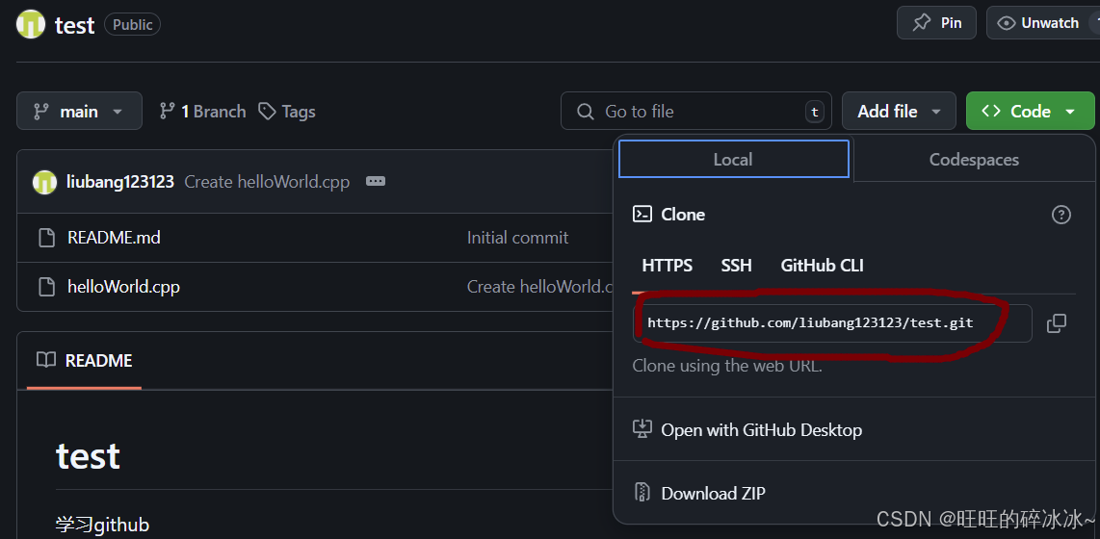The image size is (1100, 539).
Task: Select the README tab
Action: [84, 360]
